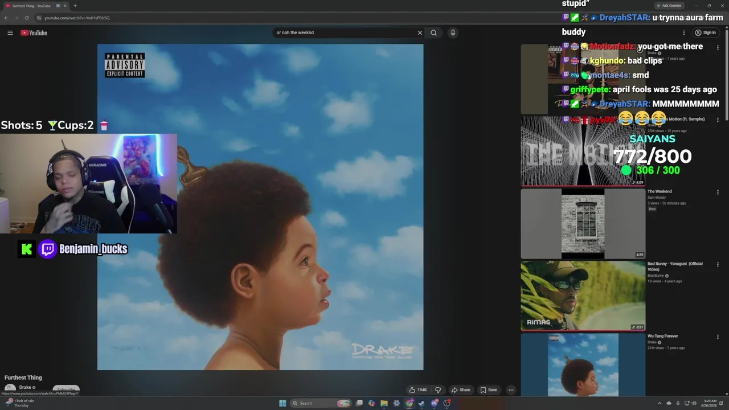Open more actions ellipsis under the video

[x=511, y=390]
